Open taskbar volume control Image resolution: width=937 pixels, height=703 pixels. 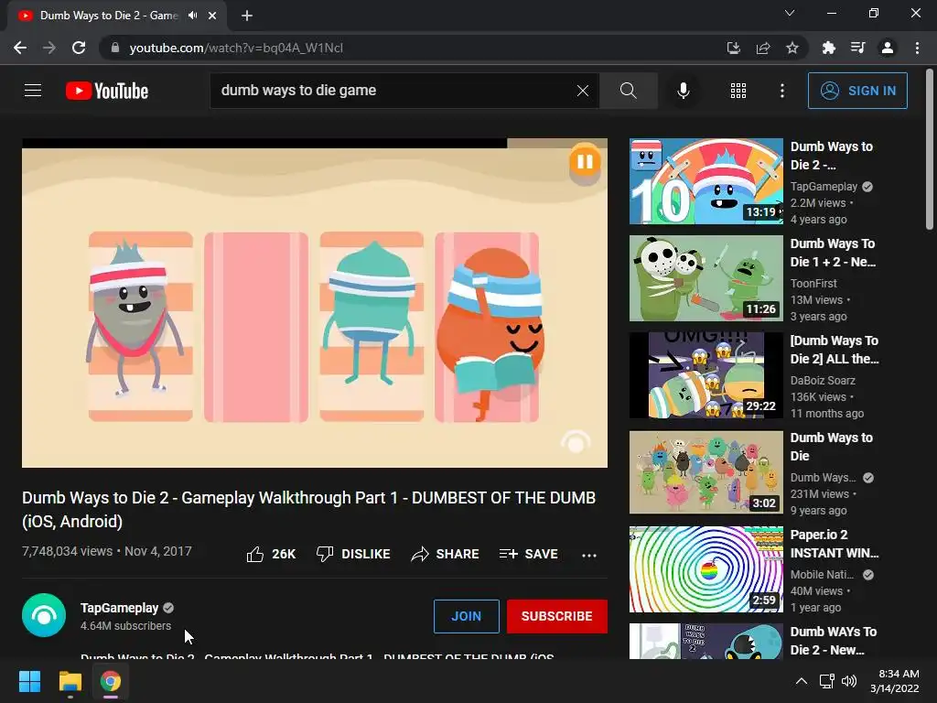(848, 681)
